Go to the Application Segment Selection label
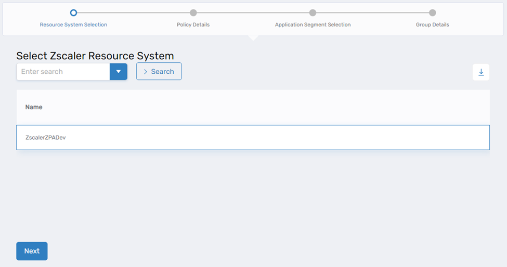507x267 pixels. [x=313, y=24]
